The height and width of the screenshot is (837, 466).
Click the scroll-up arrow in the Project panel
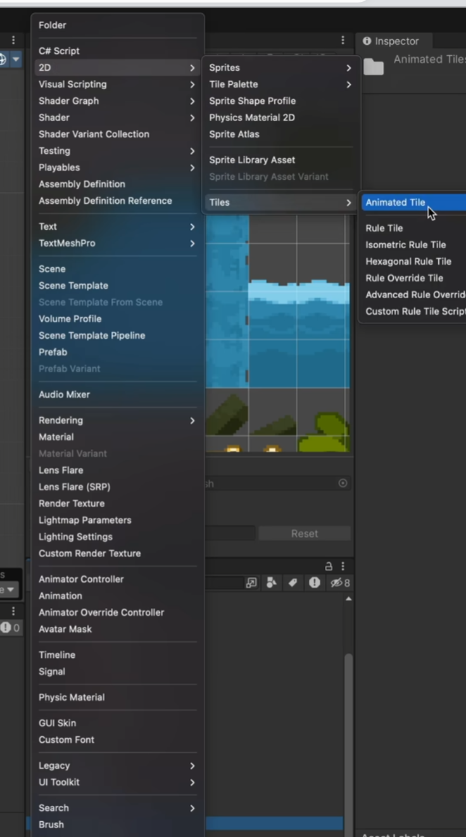[348, 598]
